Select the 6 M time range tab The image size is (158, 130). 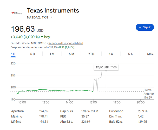[x=71, y=54]
